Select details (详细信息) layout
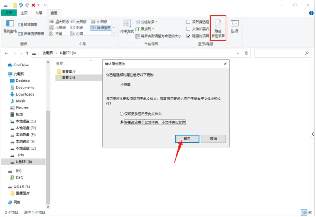 tap(101, 28)
